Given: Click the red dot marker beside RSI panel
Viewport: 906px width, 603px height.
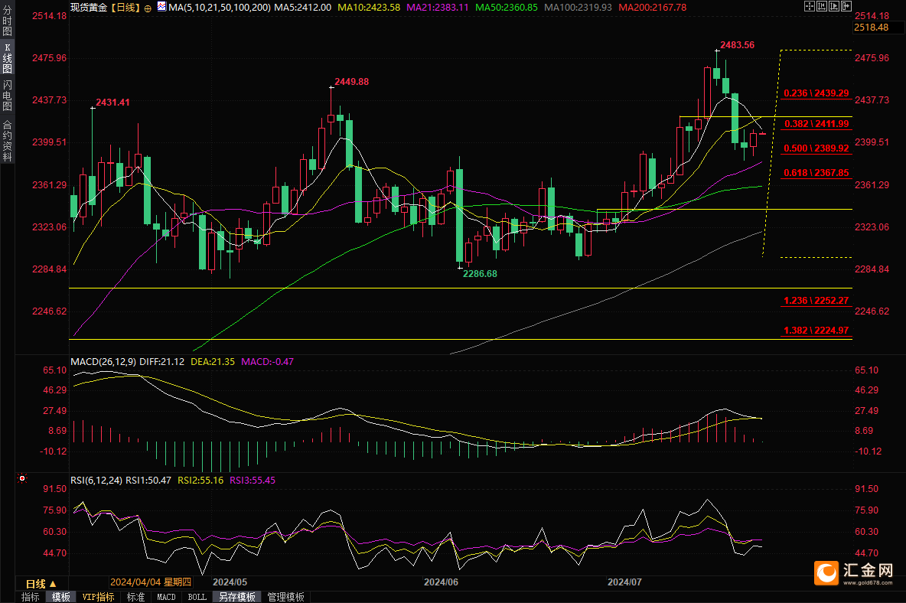Looking at the screenshot, I should tap(22, 478).
